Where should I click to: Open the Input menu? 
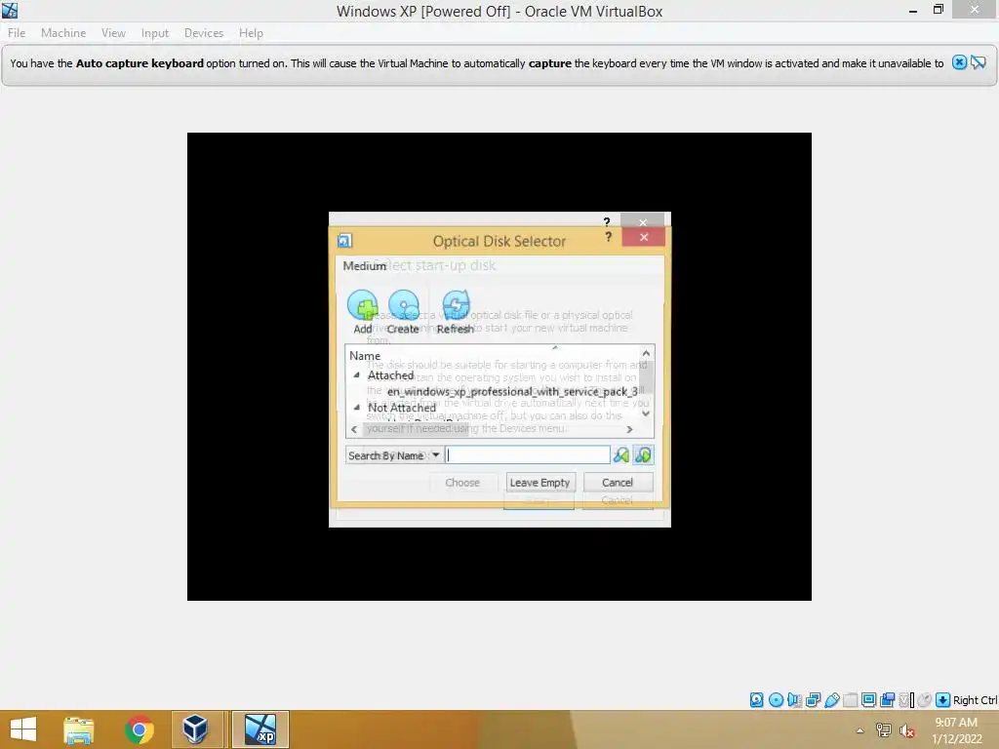coord(155,33)
